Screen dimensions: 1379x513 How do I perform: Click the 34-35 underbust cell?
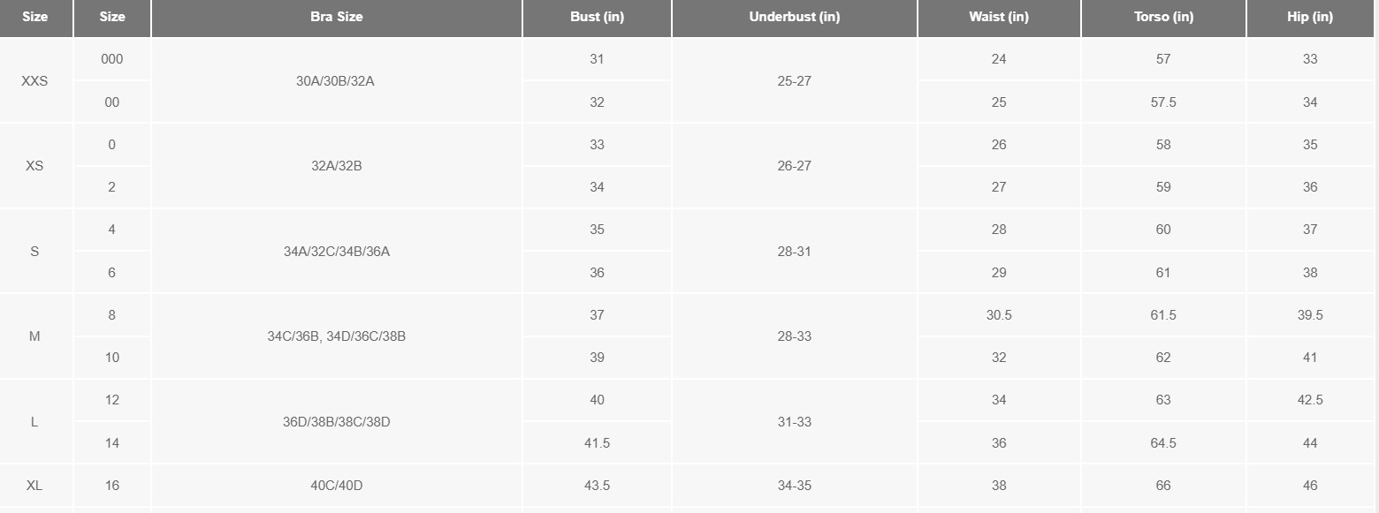[x=795, y=486]
